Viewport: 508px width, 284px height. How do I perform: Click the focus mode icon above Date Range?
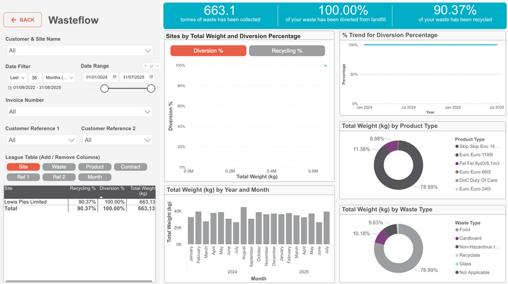click(x=152, y=66)
